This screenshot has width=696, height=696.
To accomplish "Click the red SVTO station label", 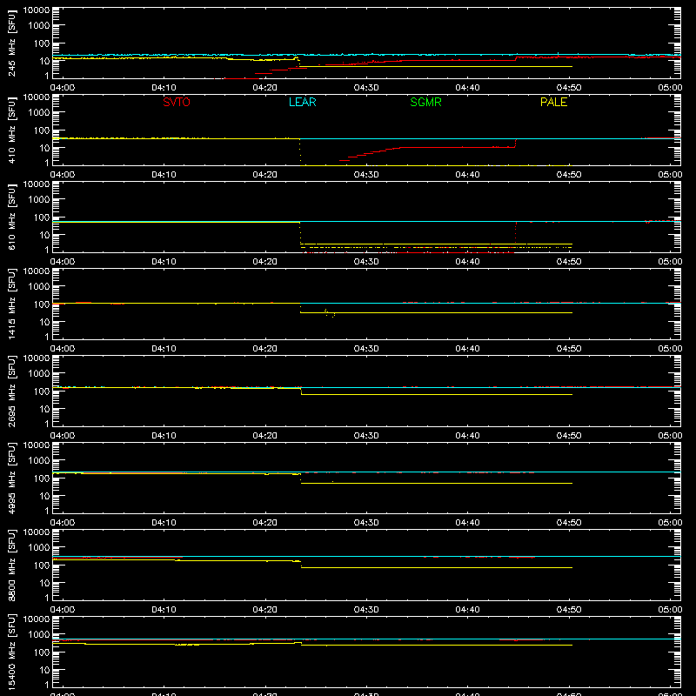I will (177, 102).
